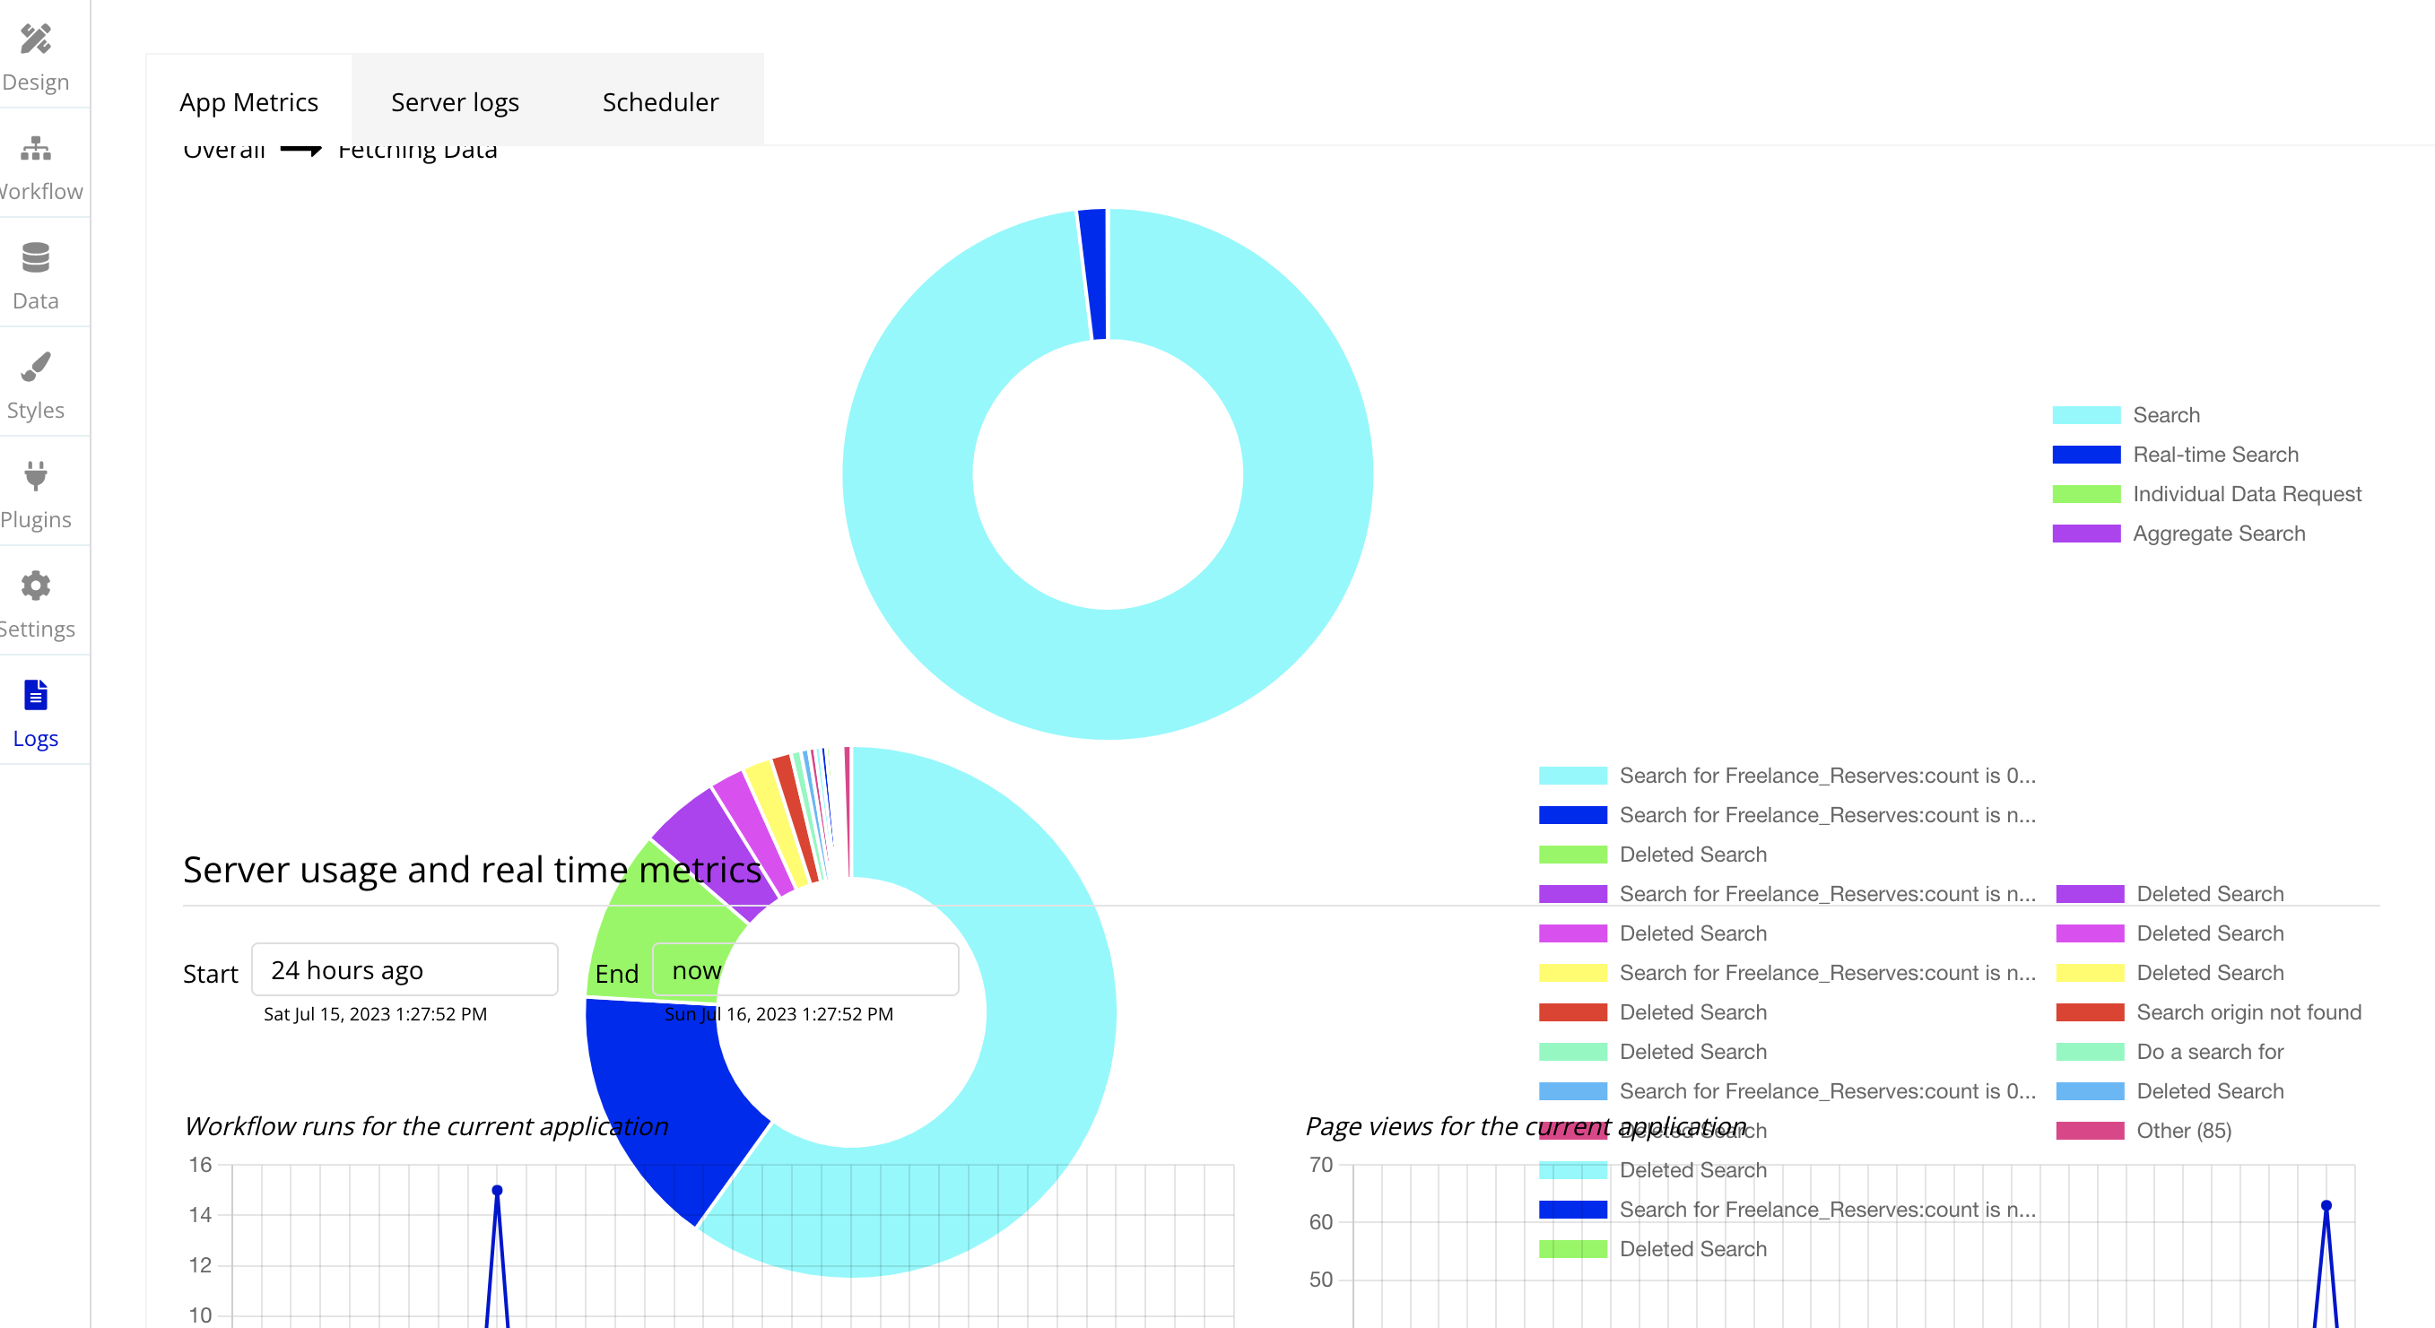The height and width of the screenshot is (1328, 2435).
Task: Open the Settings gear icon
Action: (x=36, y=585)
